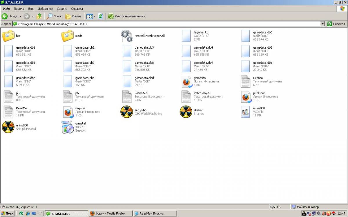
Task: Go up one folder level
Action: click(39, 16)
